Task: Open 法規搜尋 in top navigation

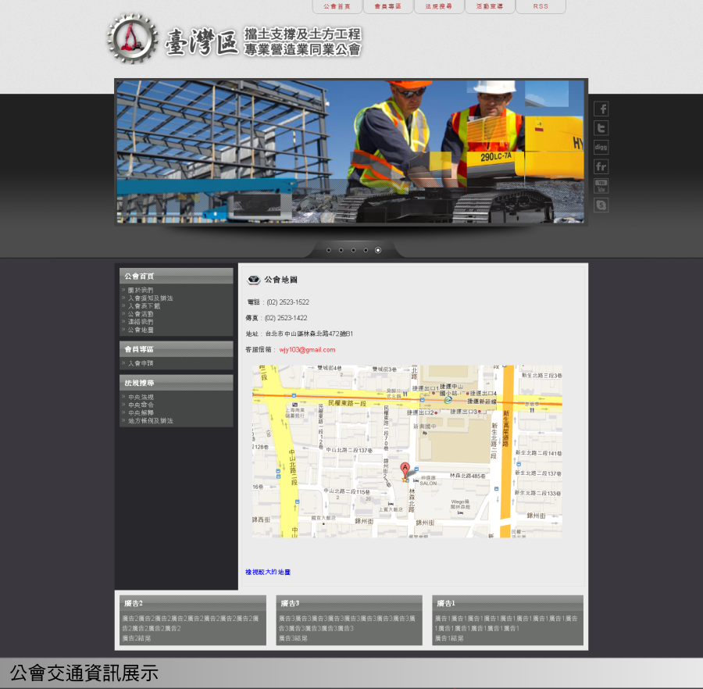Action: [438, 6]
